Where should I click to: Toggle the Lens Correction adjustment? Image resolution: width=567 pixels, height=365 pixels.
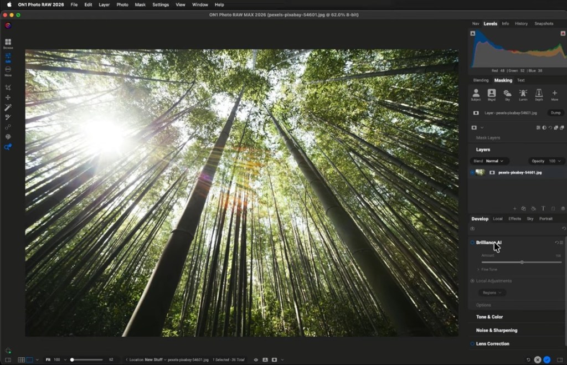[471, 343]
